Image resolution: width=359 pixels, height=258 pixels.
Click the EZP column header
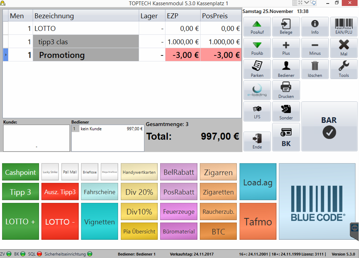(183, 16)
